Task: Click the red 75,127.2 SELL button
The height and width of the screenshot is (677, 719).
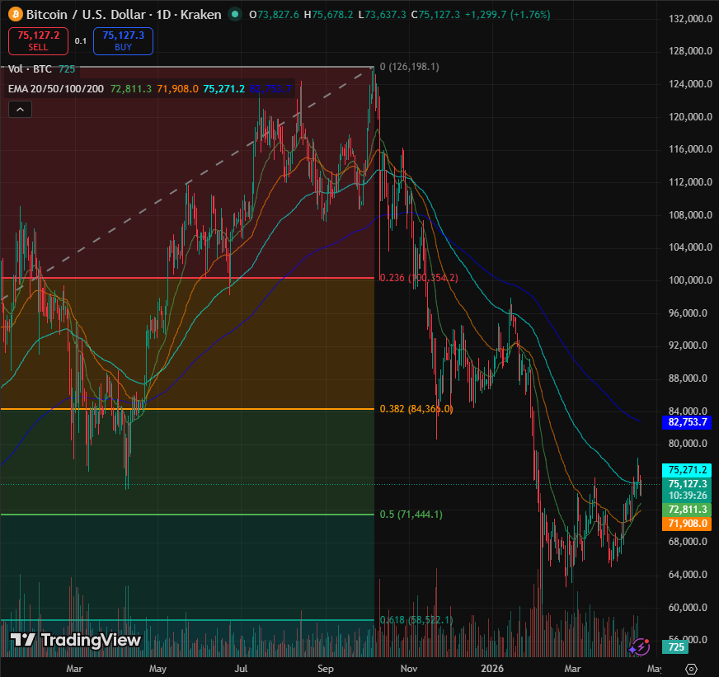Action: pyautogui.click(x=38, y=41)
